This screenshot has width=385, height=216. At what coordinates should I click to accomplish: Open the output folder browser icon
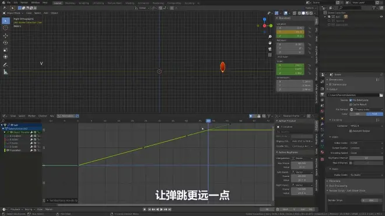(381, 95)
